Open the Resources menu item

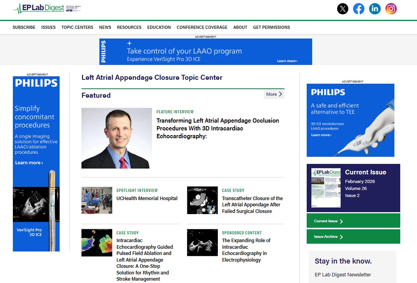129,27
